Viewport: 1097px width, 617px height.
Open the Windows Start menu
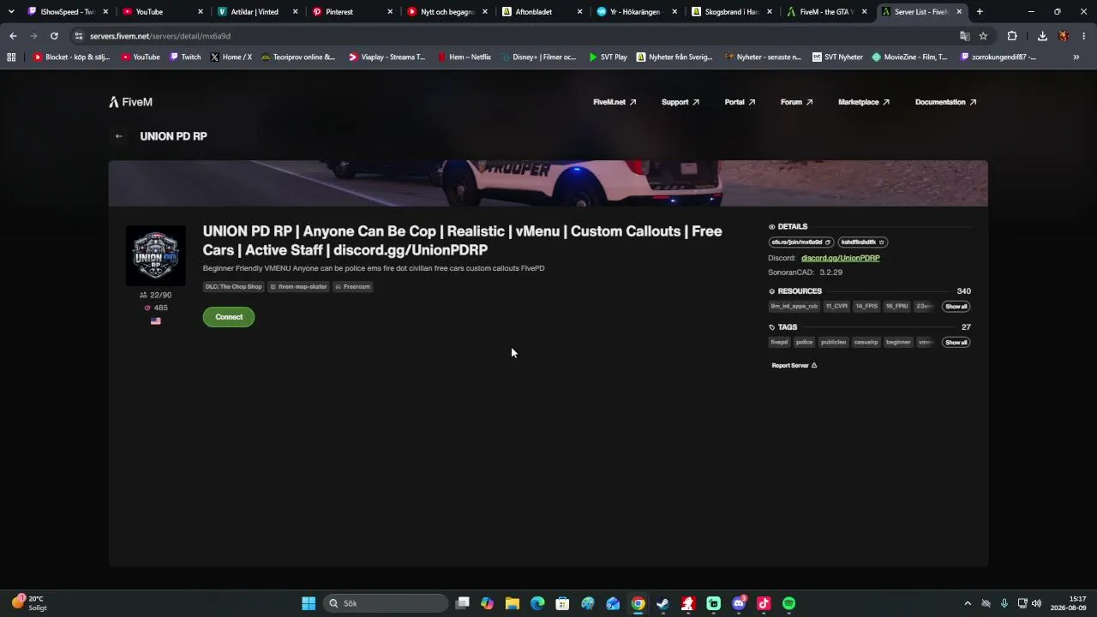pos(309,603)
